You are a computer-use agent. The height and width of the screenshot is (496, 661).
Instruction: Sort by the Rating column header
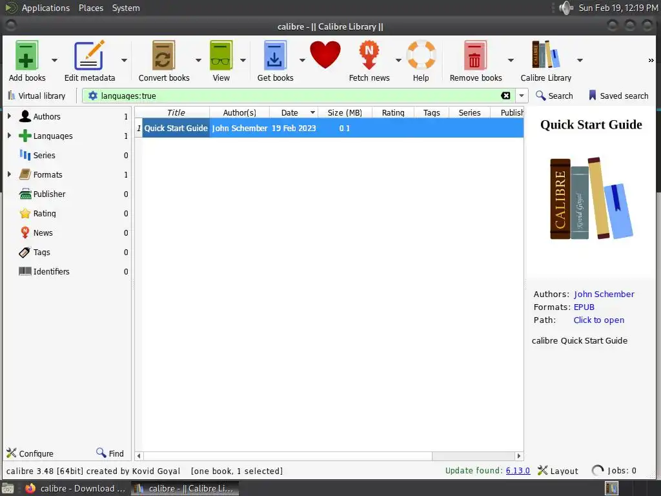click(x=393, y=112)
